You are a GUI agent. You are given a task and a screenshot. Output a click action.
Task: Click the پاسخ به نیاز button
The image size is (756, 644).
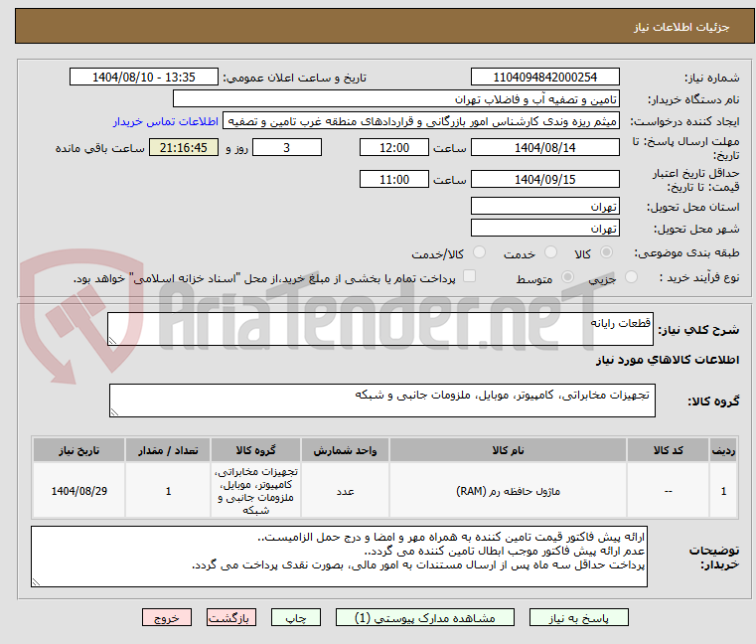coord(578,617)
